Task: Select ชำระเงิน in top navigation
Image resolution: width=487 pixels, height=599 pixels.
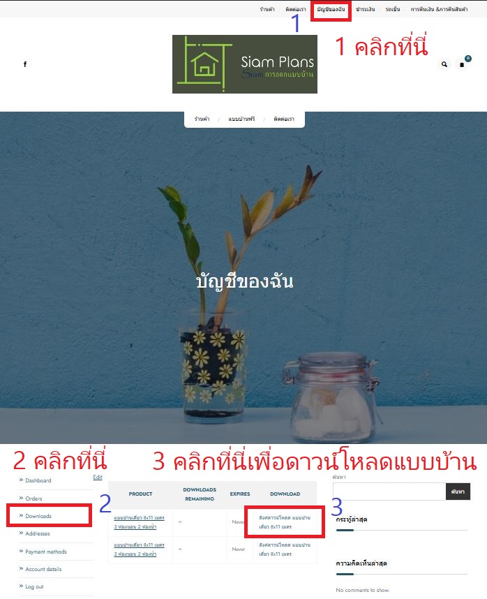Action: (x=366, y=9)
